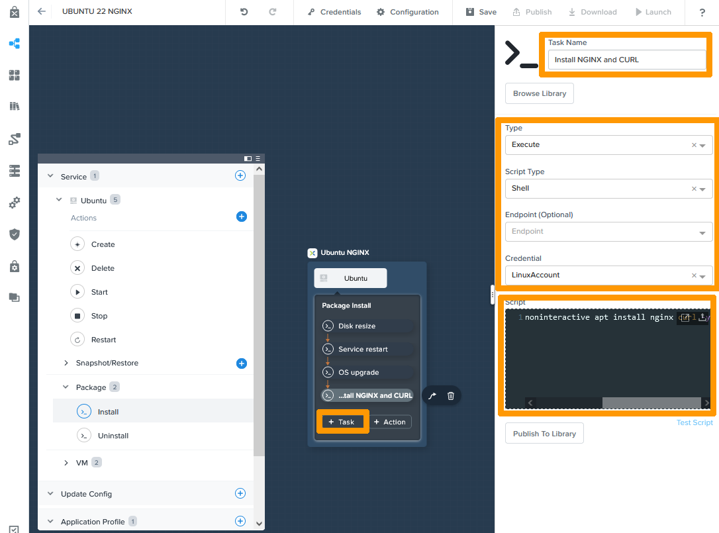Open the Configuration menu
The width and height of the screenshot is (719, 533).
pos(407,12)
